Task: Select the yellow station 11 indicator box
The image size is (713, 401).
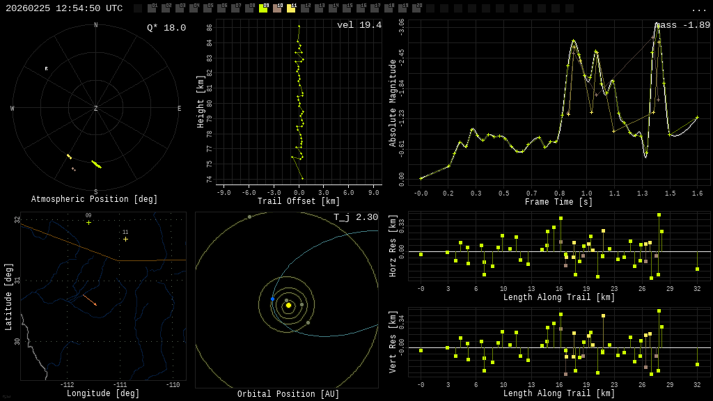Action: 291,8
